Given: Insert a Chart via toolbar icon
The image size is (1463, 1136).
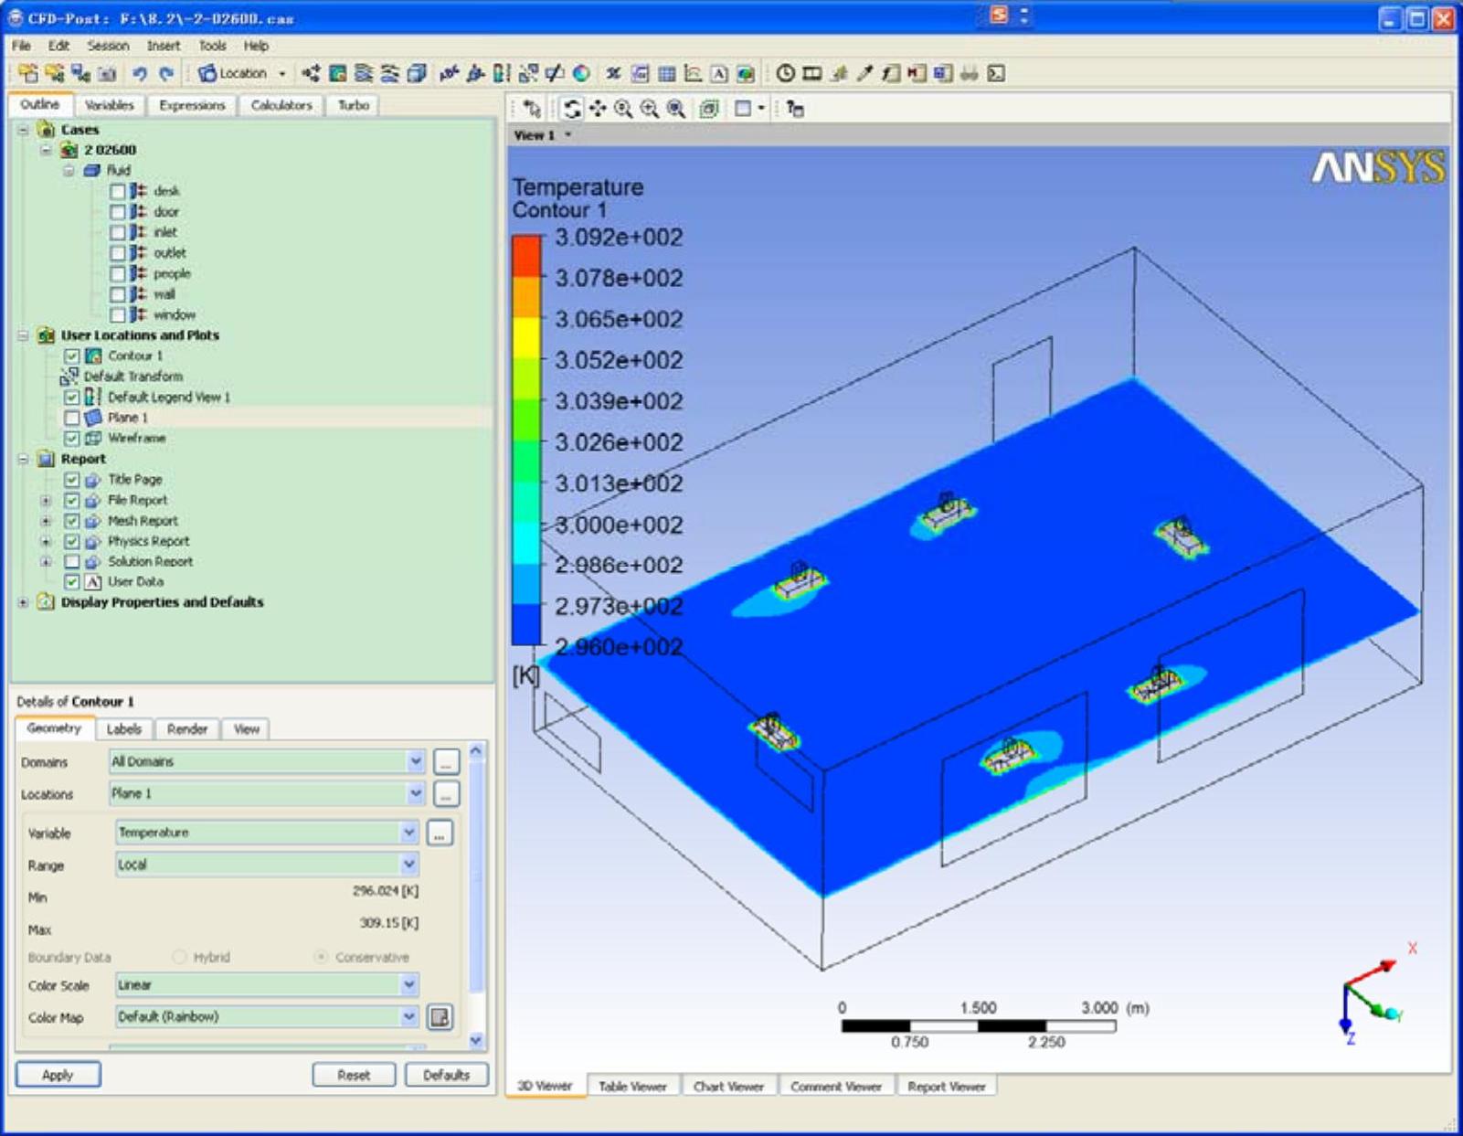Looking at the screenshot, I should [x=694, y=73].
